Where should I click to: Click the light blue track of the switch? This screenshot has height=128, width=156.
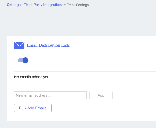point(20,60)
